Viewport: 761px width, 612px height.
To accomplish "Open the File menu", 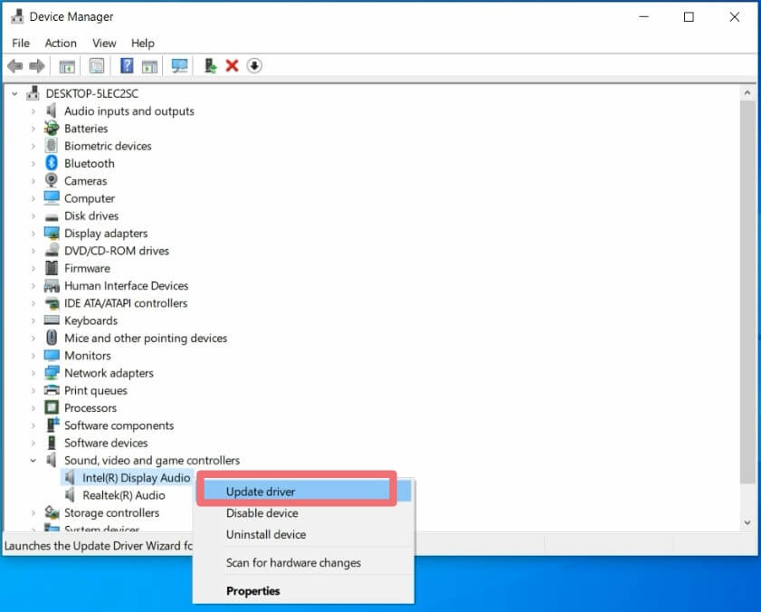I will [21, 43].
